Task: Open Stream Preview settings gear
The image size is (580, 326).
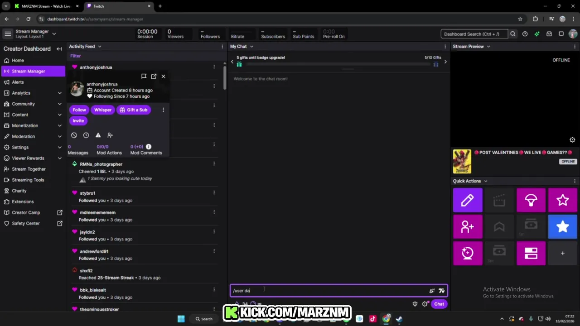Action: pyautogui.click(x=572, y=140)
